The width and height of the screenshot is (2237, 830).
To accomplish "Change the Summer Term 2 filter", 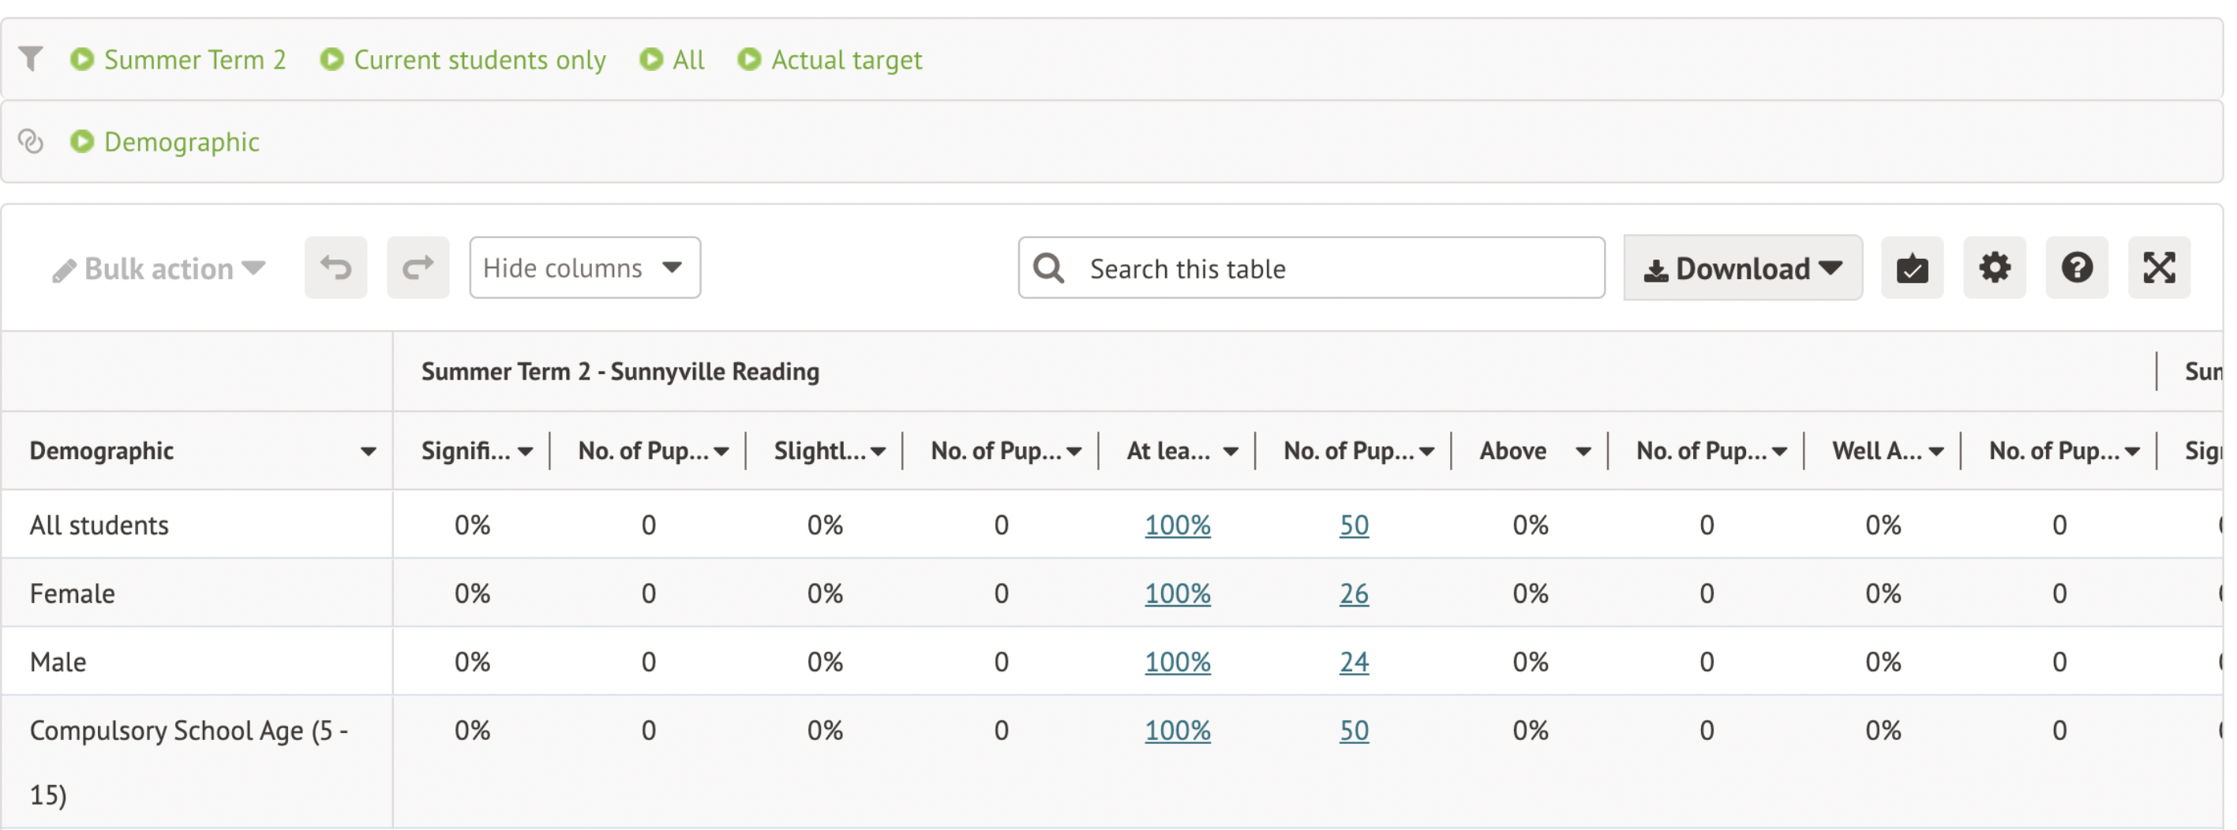I will [179, 60].
